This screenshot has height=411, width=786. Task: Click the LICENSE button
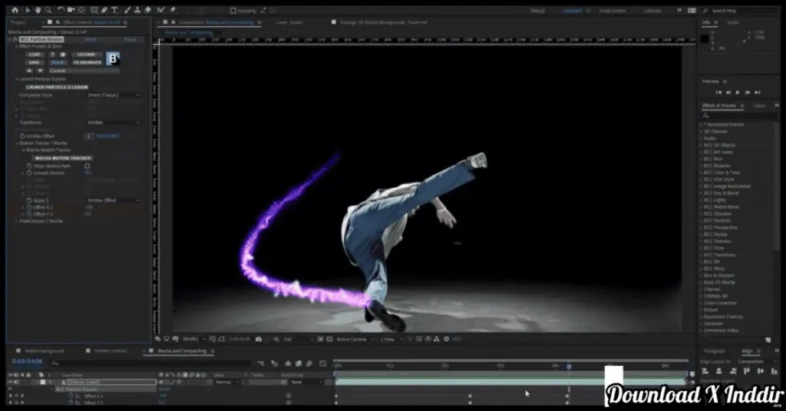(86, 54)
